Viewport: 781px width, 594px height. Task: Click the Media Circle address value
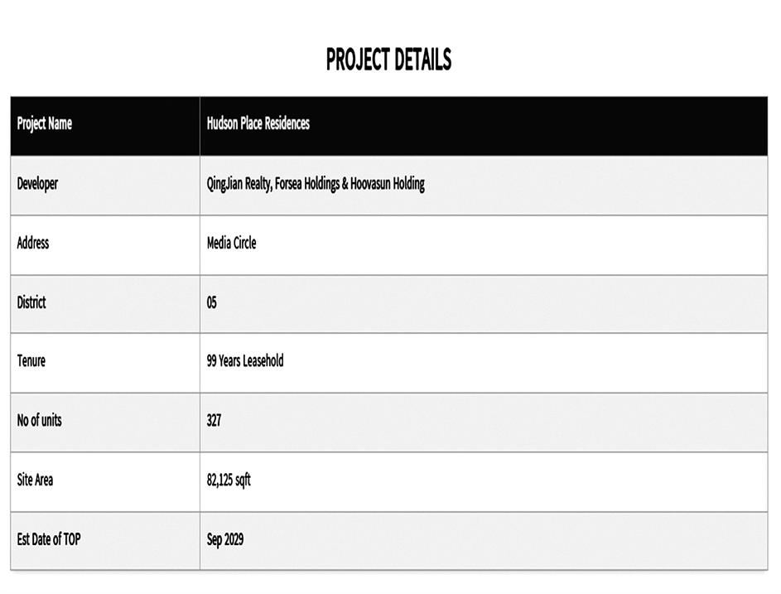click(232, 244)
